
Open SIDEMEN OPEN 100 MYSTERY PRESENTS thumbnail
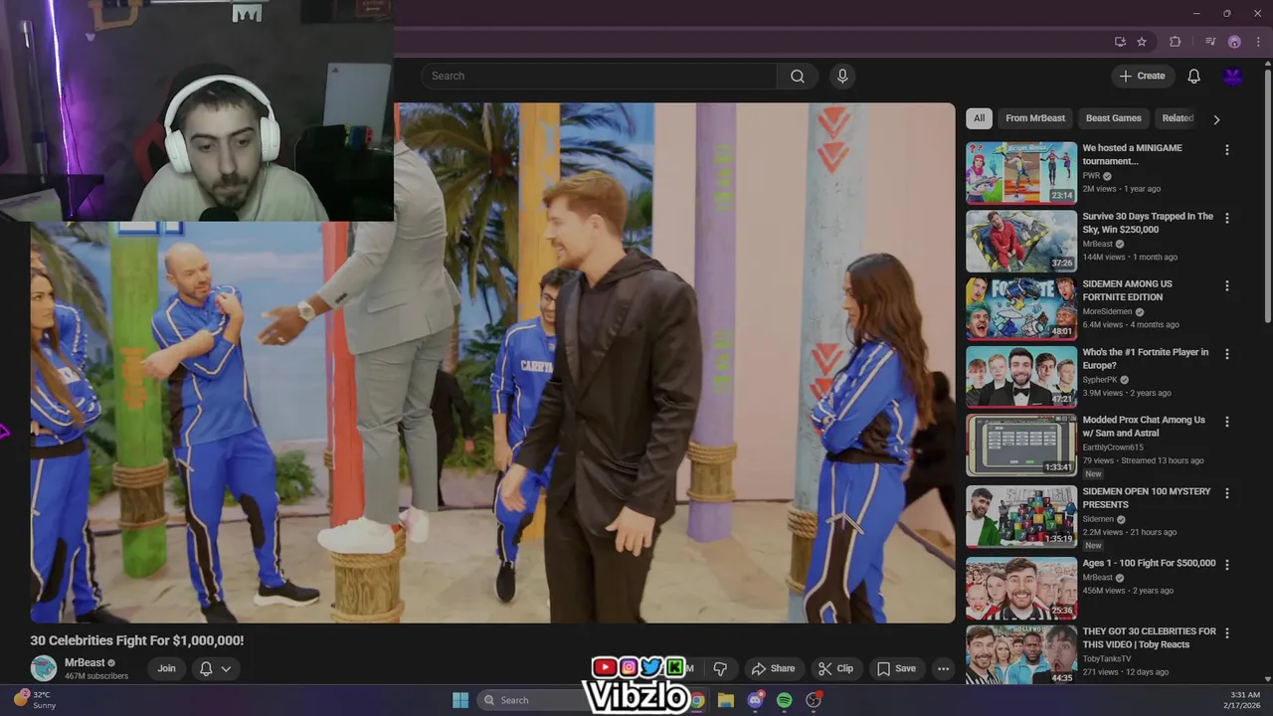1021,516
